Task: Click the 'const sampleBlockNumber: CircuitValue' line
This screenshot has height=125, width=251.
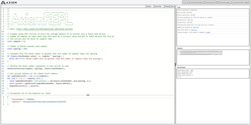Action: tap(50, 81)
